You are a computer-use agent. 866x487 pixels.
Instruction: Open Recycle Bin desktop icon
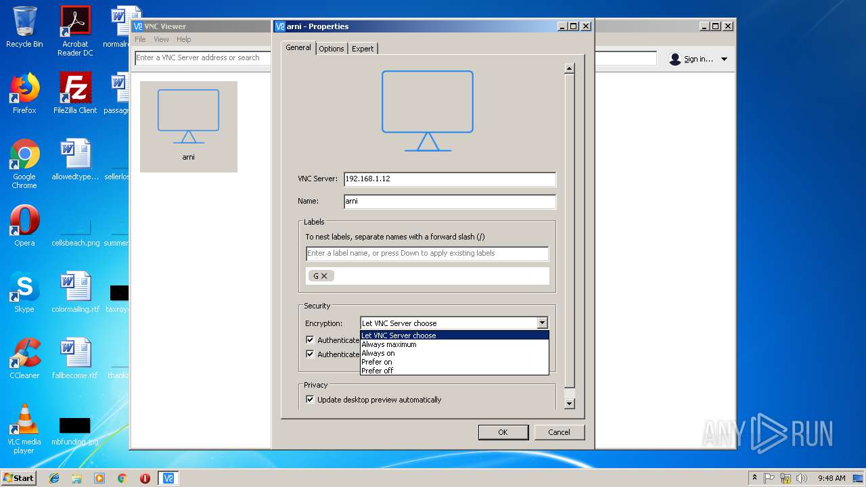tap(24, 27)
